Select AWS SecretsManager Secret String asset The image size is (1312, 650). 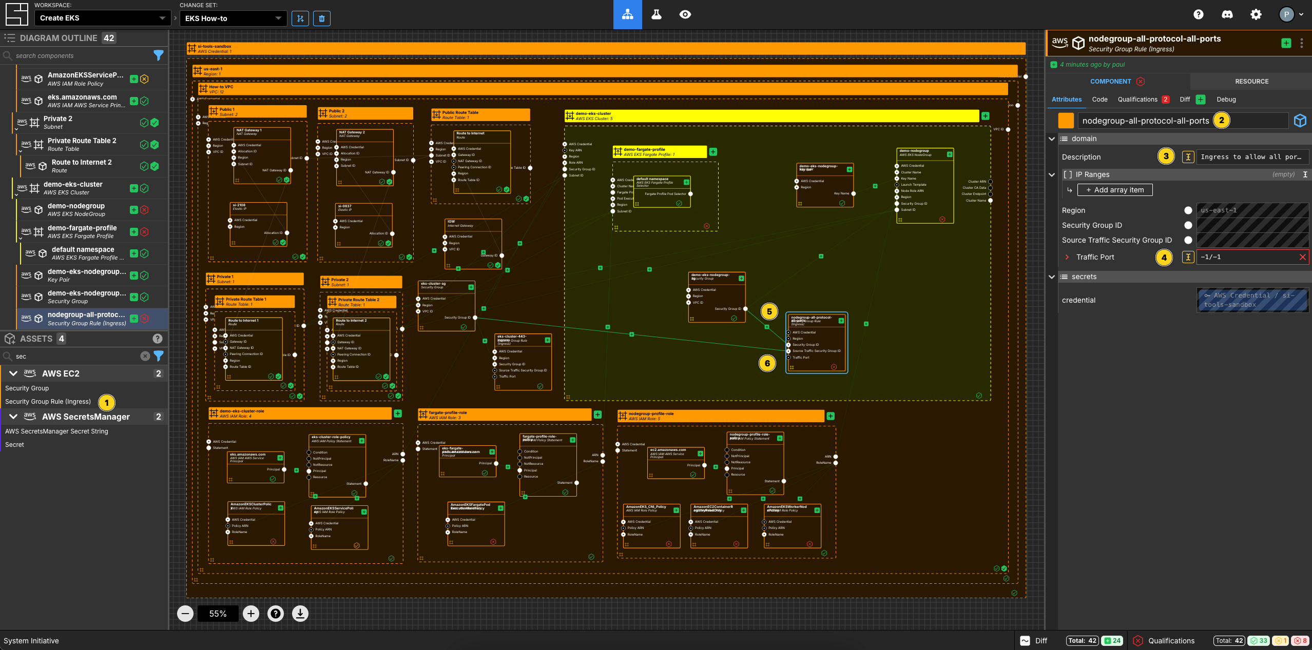[56, 431]
